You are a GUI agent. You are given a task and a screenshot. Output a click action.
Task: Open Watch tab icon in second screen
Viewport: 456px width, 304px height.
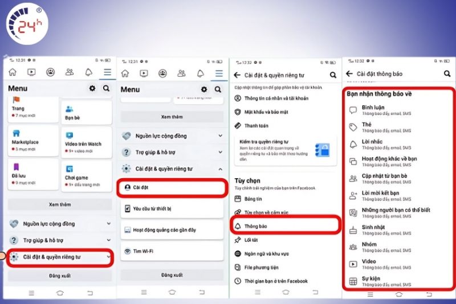click(144, 73)
